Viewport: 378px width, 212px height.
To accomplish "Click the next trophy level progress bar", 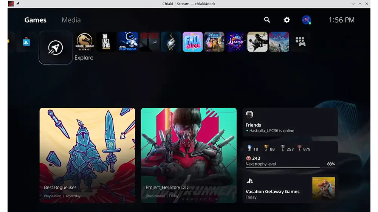I will 283,168.
